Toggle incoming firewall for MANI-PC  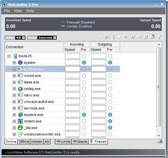pos(84,56)
